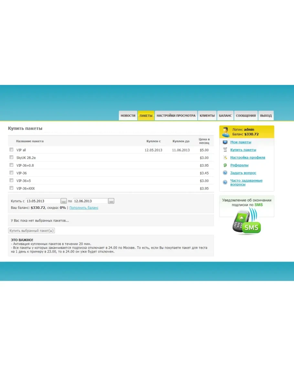Open date picker for start date 13.05.2013
The width and height of the screenshot is (294, 373).
tap(64, 201)
